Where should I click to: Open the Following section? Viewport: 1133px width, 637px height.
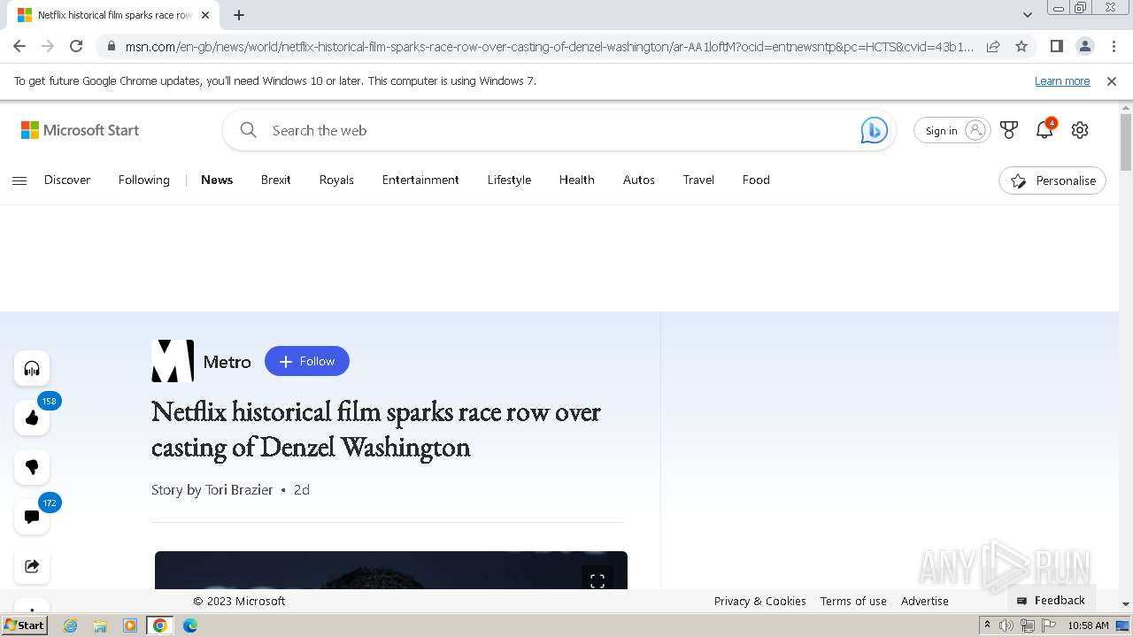point(143,180)
